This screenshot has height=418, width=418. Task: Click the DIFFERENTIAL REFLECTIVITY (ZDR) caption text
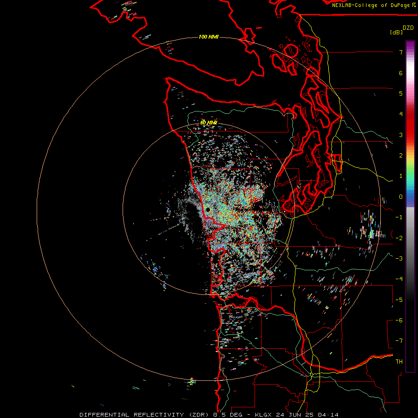click(144, 415)
